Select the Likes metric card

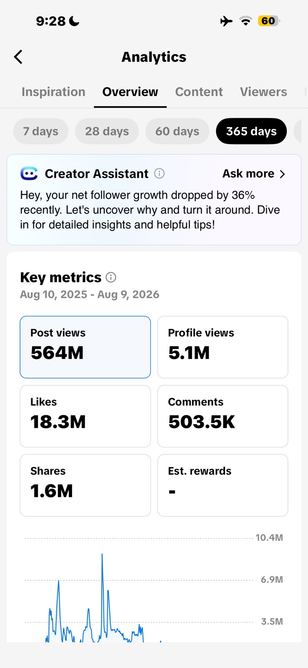point(85,416)
